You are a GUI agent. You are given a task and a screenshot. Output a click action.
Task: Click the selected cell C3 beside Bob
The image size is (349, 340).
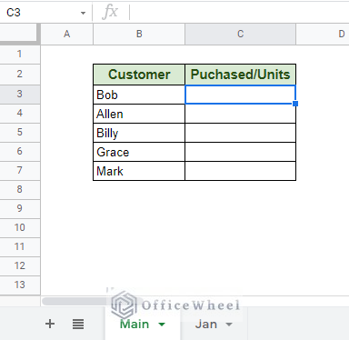pyautogui.click(x=240, y=95)
